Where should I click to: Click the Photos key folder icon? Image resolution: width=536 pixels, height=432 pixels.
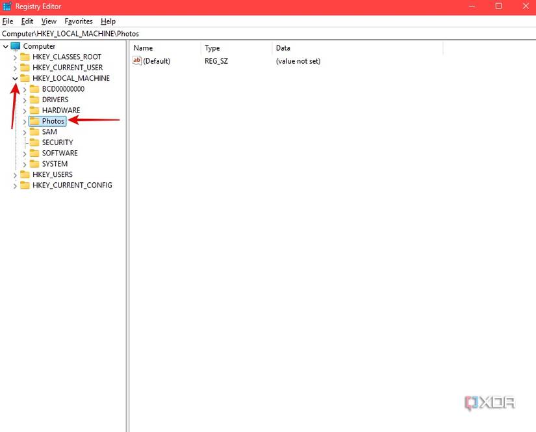(34, 121)
